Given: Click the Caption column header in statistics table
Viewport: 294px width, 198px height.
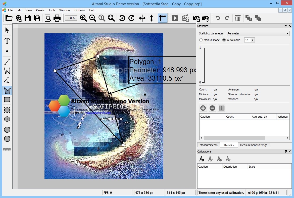Looking at the screenshot, I should (x=212, y=117).
